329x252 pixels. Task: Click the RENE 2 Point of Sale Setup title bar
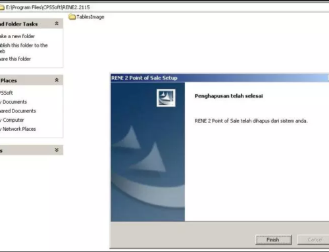(x=220, y=78)
